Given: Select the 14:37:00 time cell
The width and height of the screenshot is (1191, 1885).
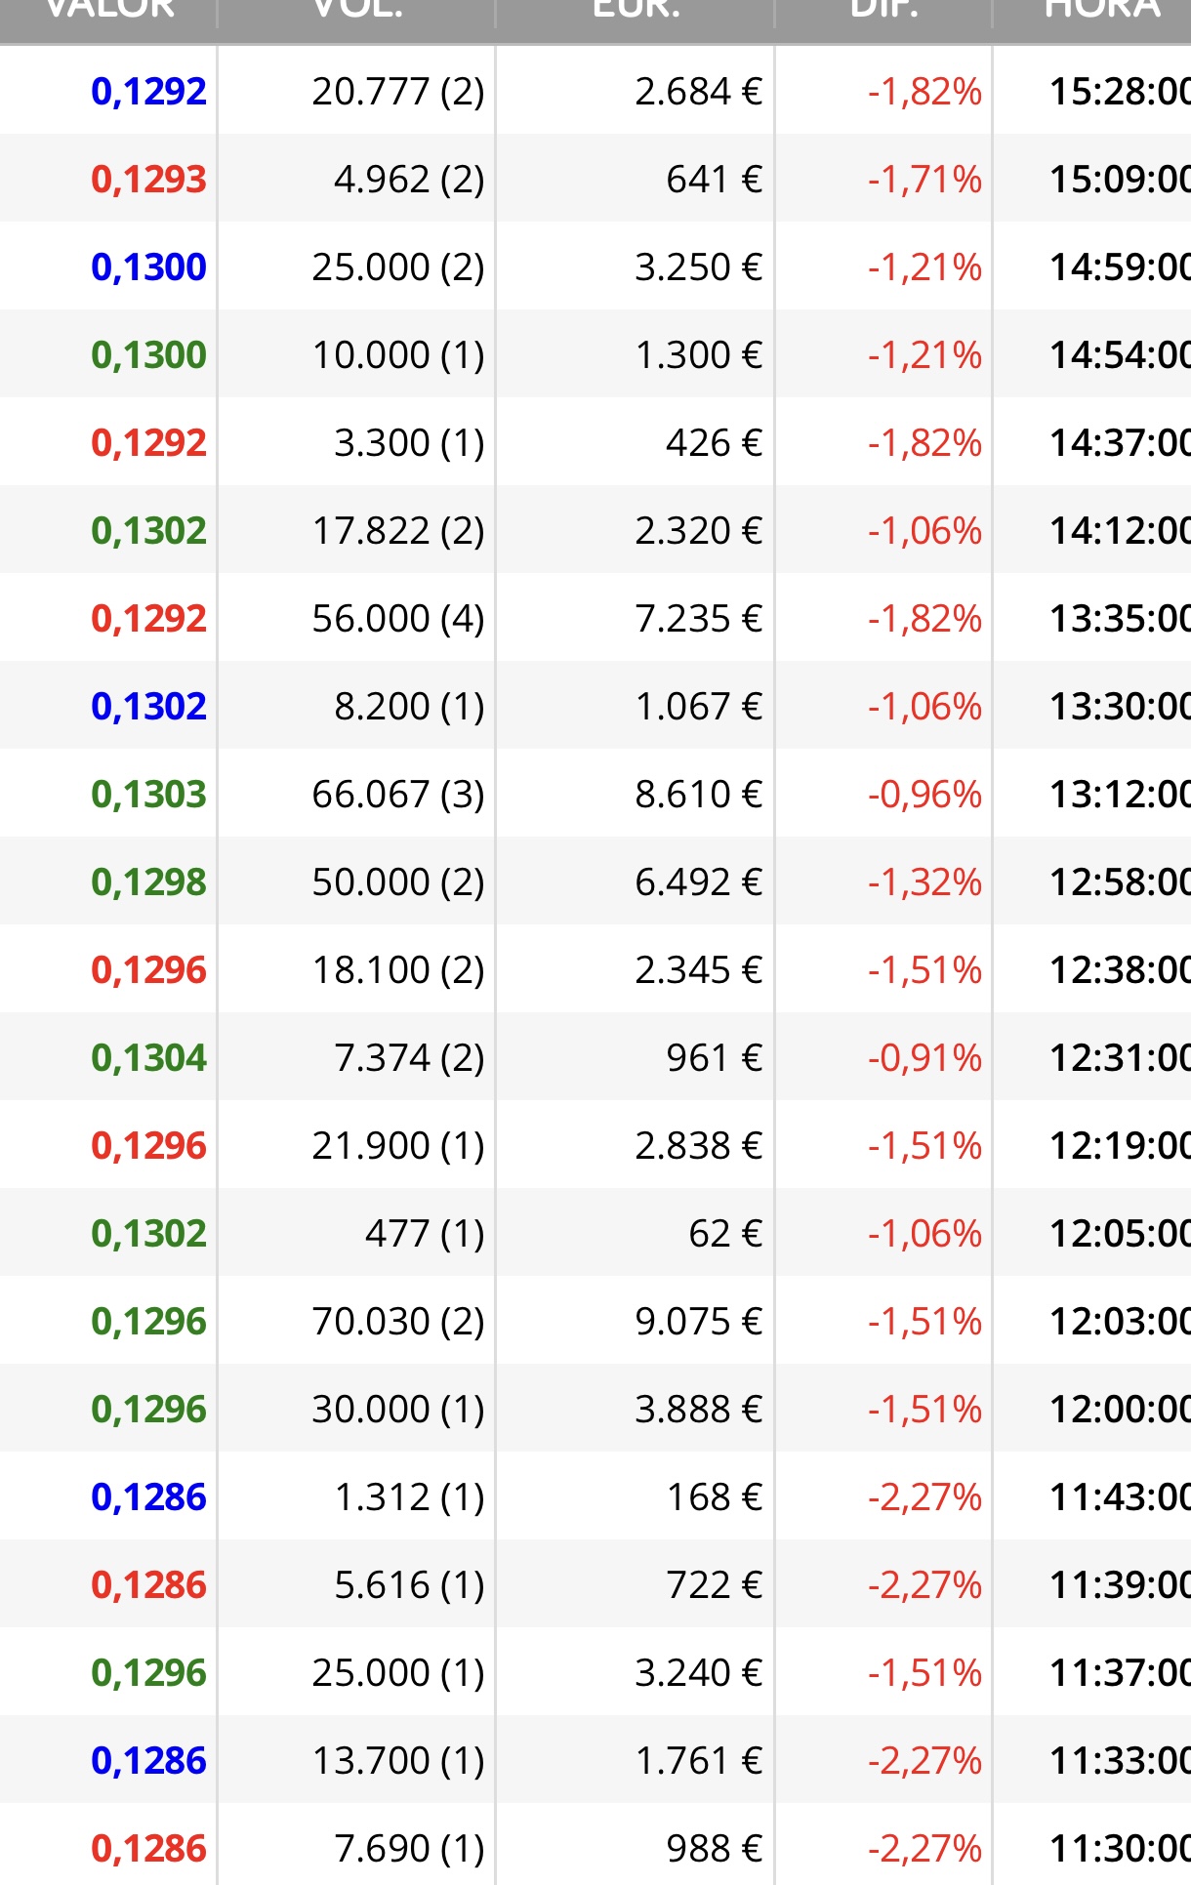Looking at the screenshot, I should (x=1120, y=443).
